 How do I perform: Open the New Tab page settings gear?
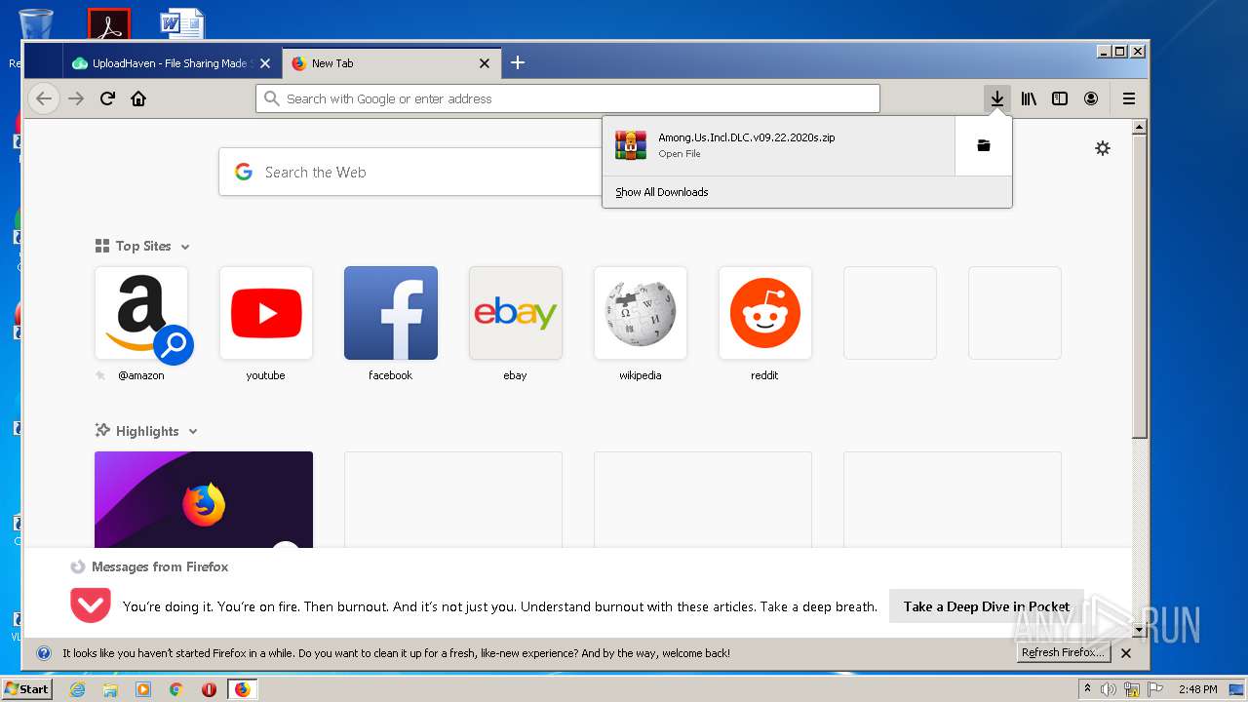tap(1103, 148)
